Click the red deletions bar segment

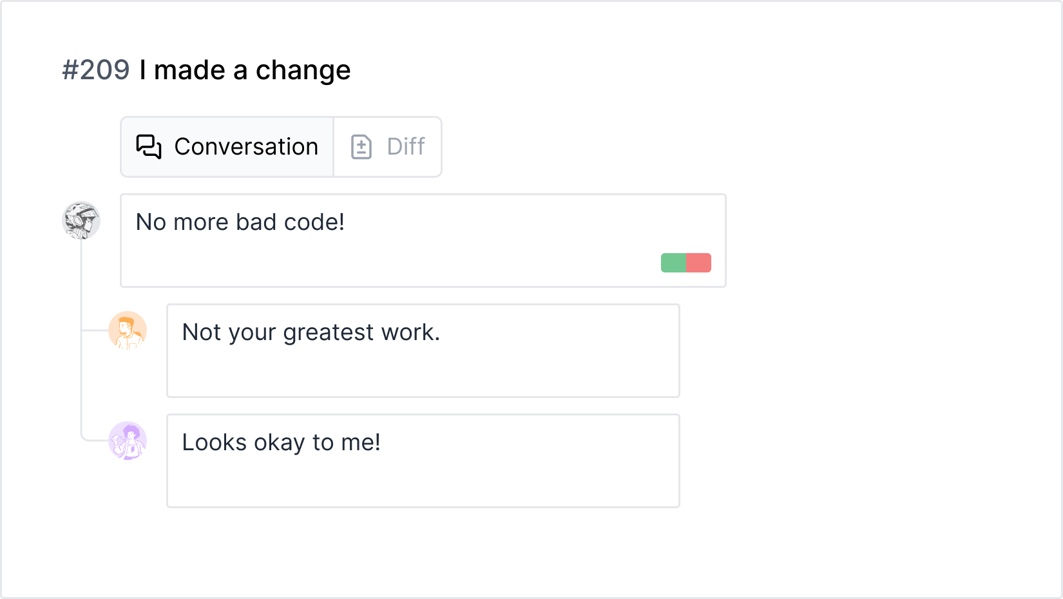click(699, 263)
